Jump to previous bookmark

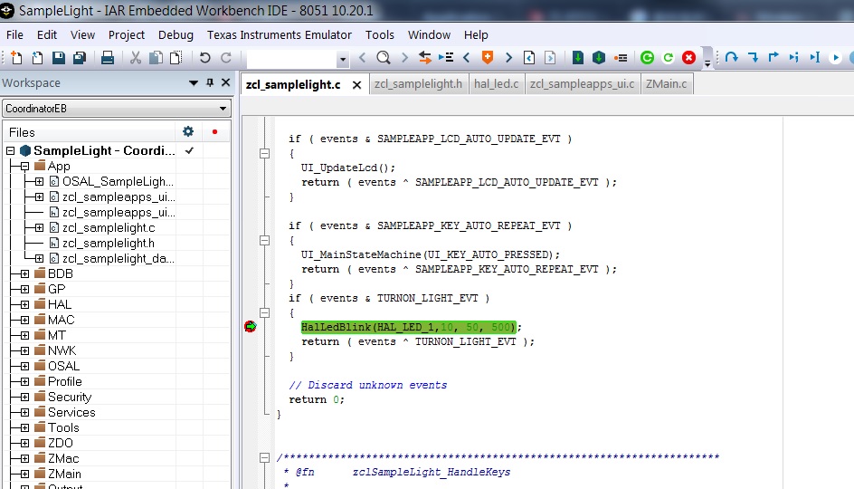(466, 57)
